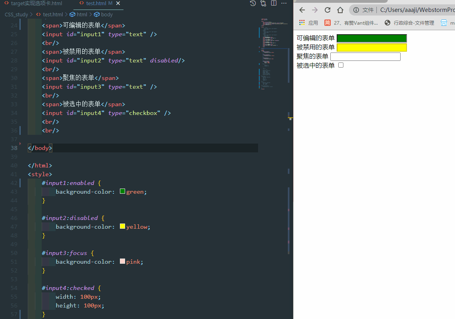Click the browser back arrow
Screen dimensions: 455x319
(303, 10)
